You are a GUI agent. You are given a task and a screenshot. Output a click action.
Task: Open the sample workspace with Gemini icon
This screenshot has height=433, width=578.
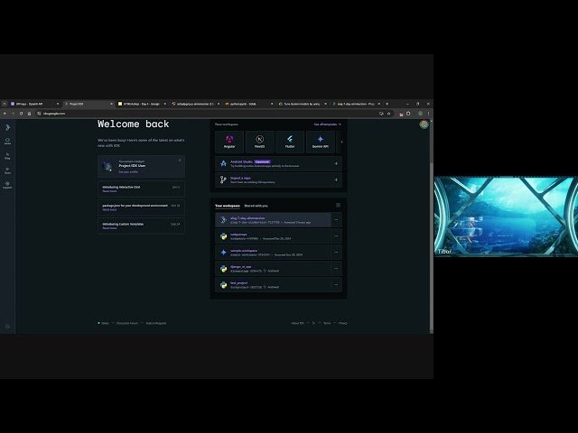[x=273, y=253]
